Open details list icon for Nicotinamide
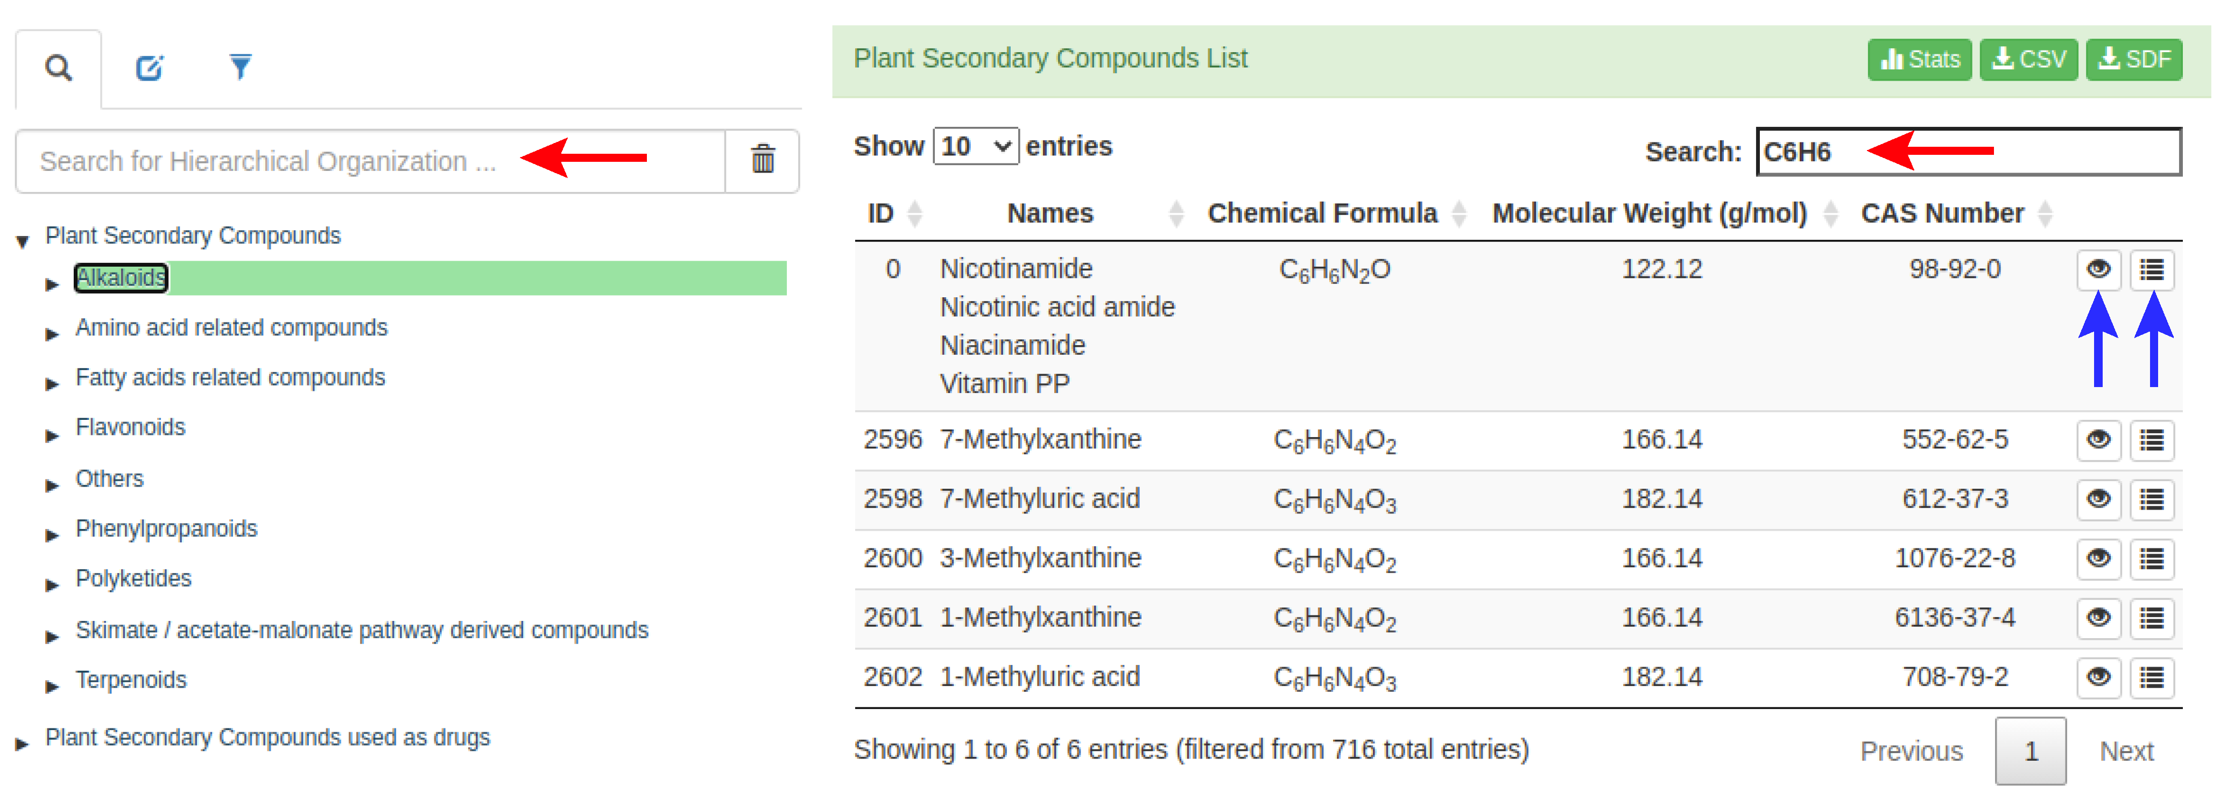Screen dimensions: 2227x808 [2153, 269]
